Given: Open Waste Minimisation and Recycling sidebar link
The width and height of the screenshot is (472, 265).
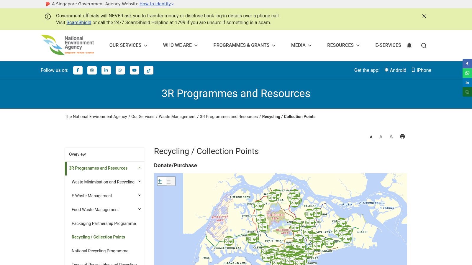Looking at the screenshot, I should tap(103, 182).
